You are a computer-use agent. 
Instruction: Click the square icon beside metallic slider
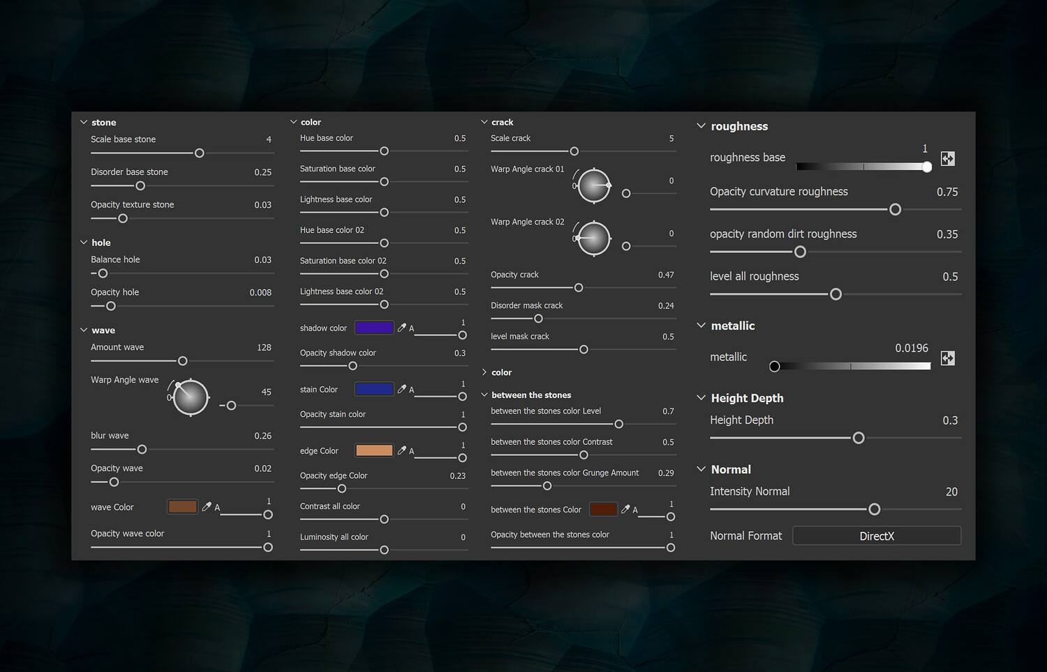(x=947, y=358)
